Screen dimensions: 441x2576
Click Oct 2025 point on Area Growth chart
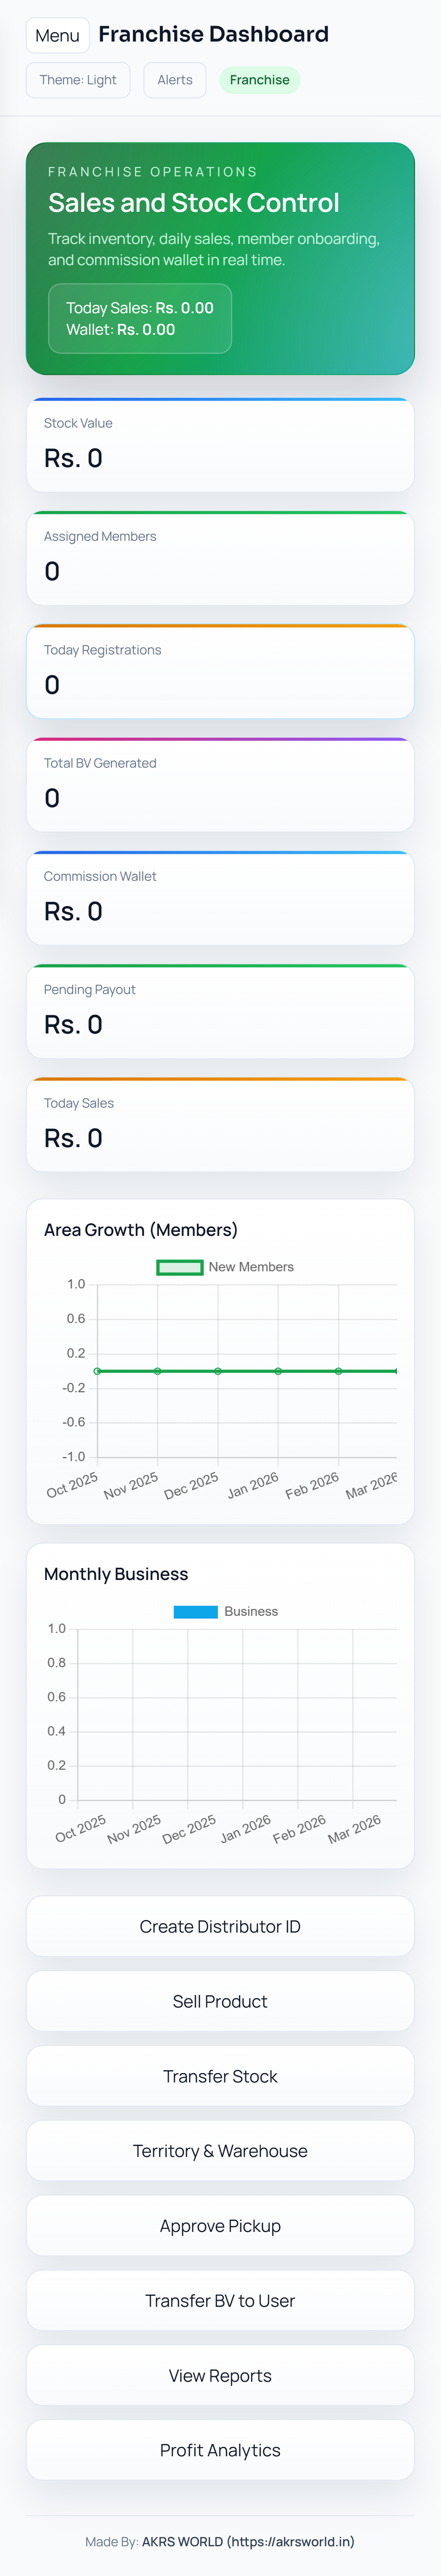coord(97,1371)
